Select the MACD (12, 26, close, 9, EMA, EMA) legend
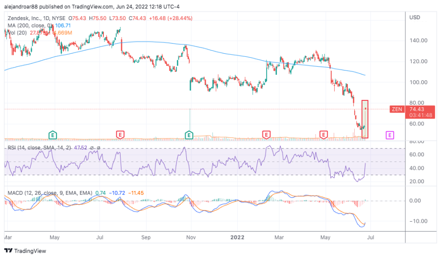Image resolution: width=441 pixels, height=258 pixels. pyautogui.click(x=50, y=193)
